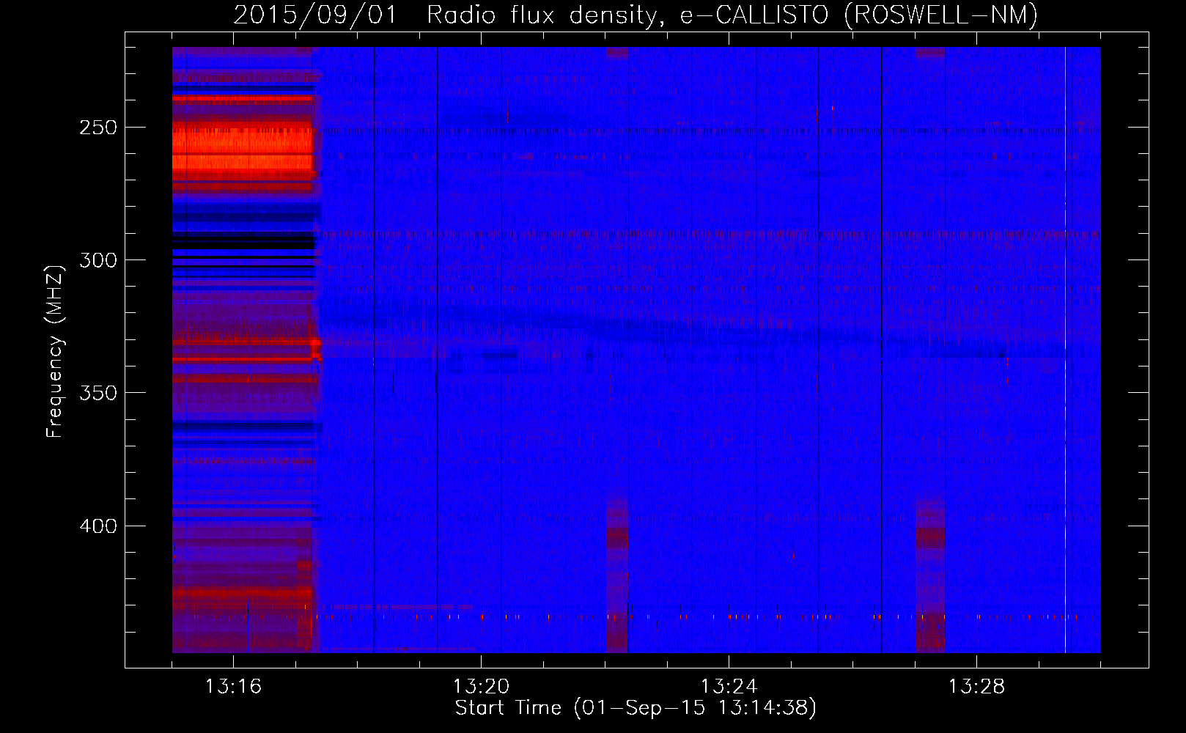The image size is (1186, 733).
Task: Click the 'Start Time (01-Sep-15 13:14:38)' label
Action: (x=636, y=708)
